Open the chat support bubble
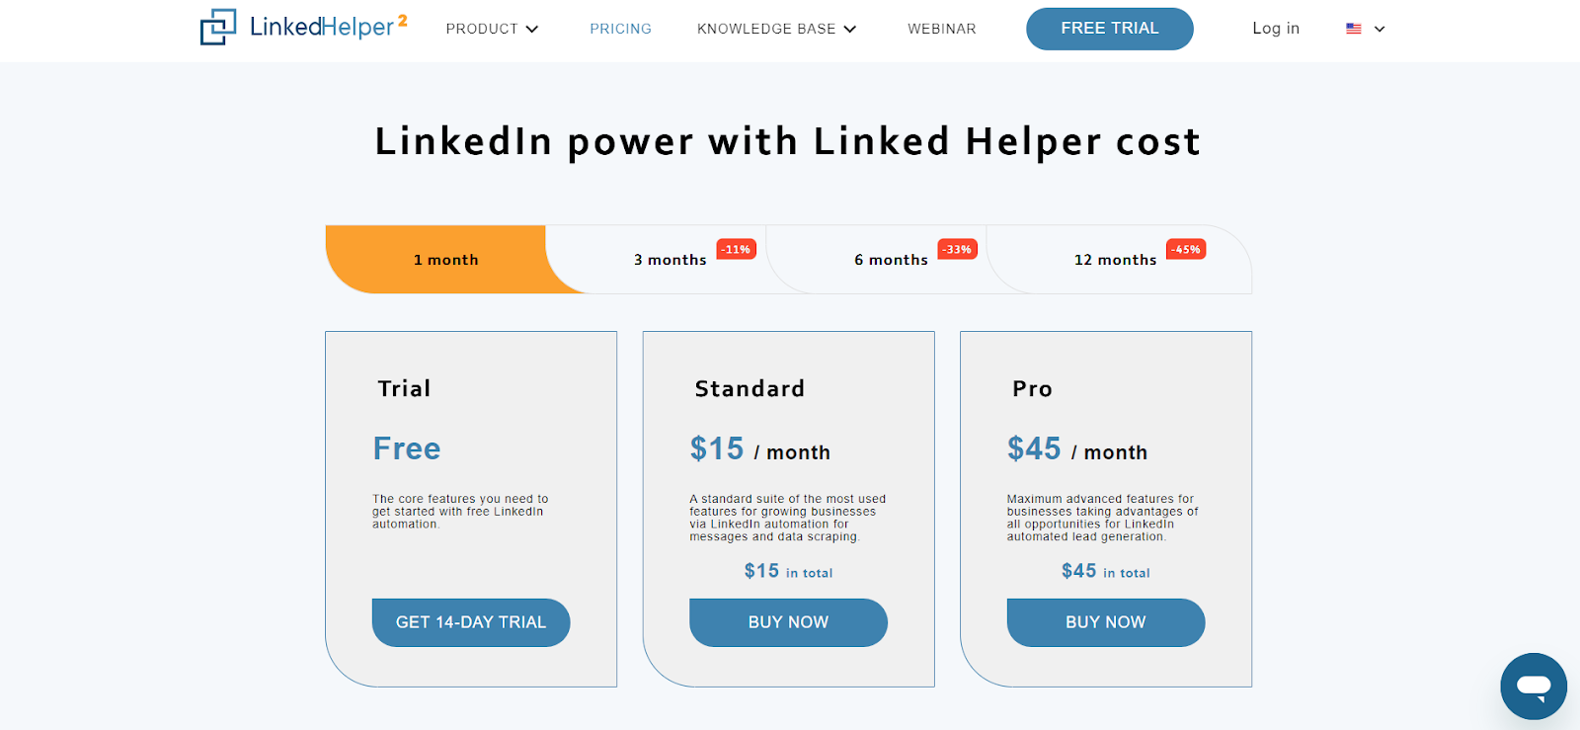 click(1533, 686)
